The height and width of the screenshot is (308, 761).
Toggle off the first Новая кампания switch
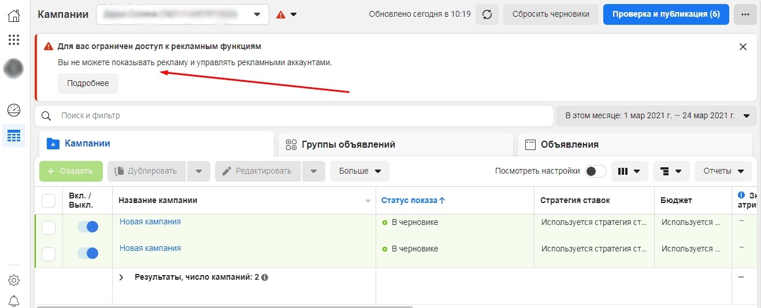(x=88, y=227)
